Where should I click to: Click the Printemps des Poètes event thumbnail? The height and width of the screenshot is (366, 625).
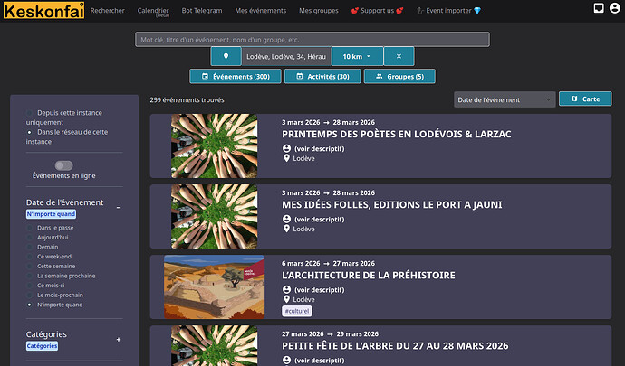pyautogui.click(x=214, y=146)
